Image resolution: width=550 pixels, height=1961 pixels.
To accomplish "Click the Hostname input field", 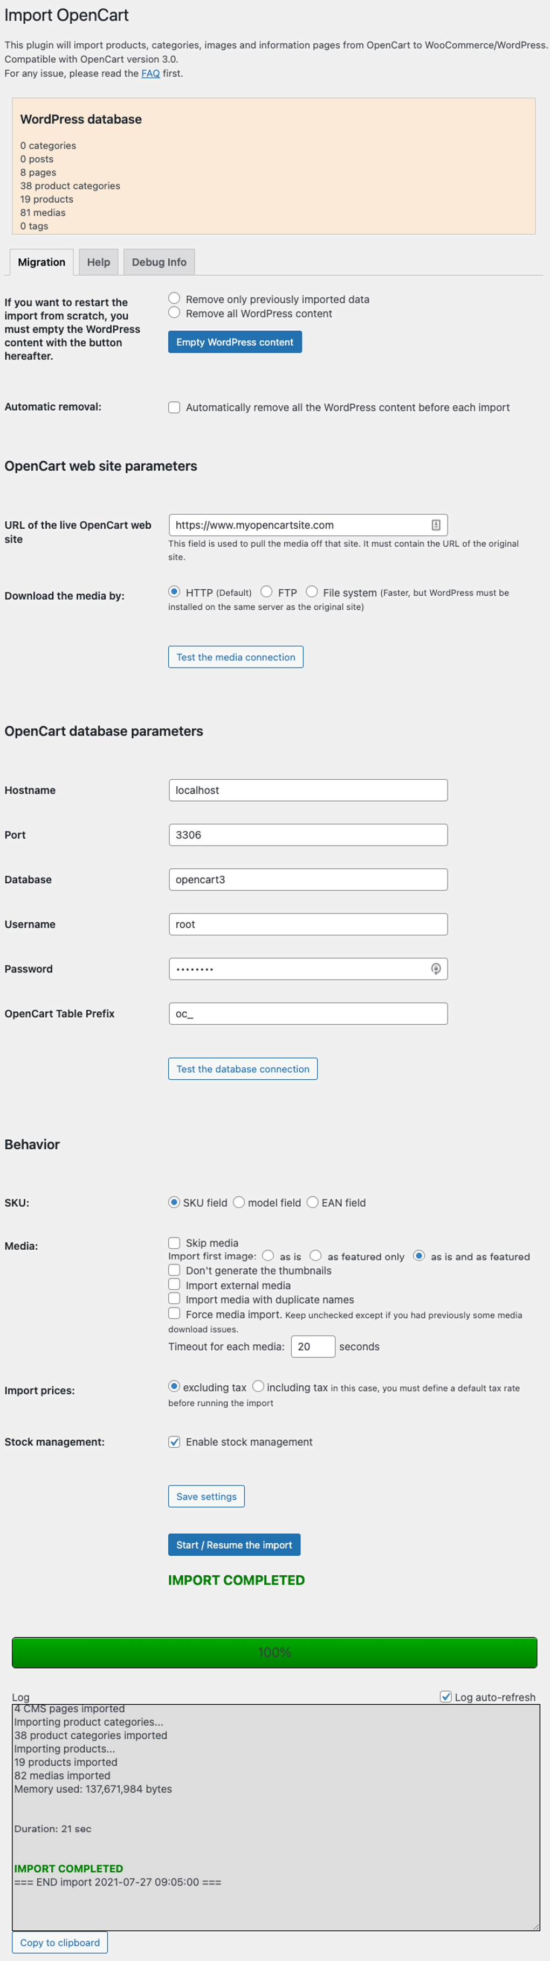I will tap(307, 790).
